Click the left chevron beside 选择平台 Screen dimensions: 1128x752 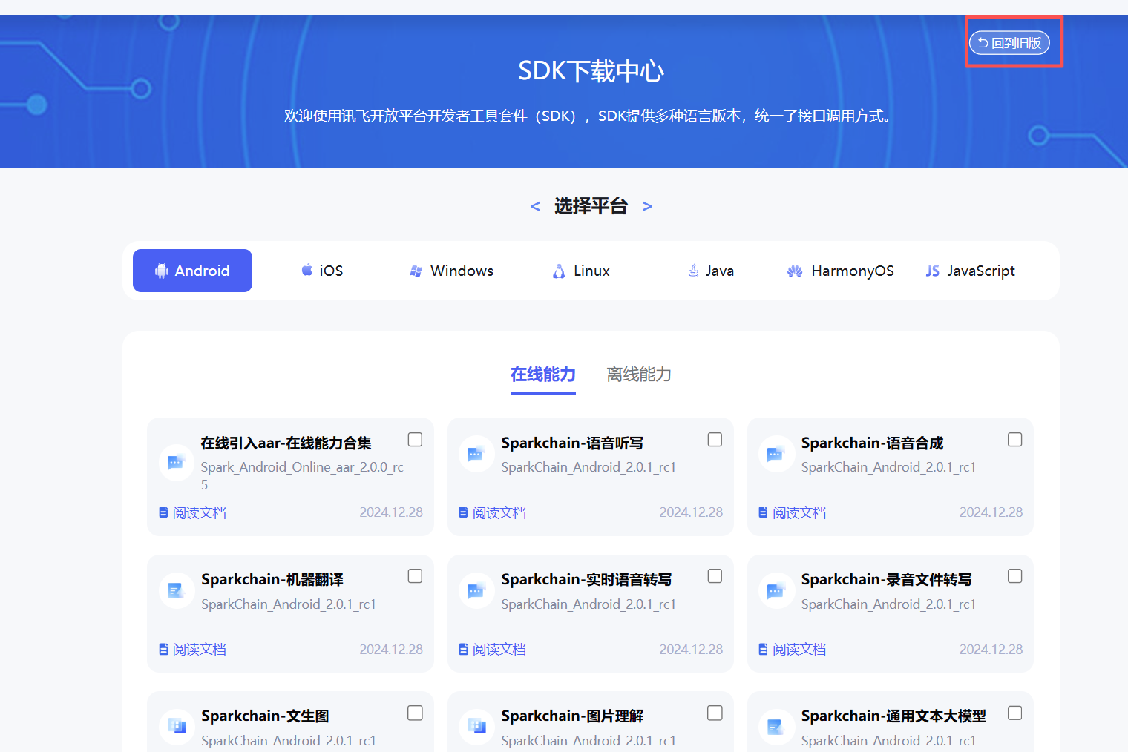[535, 207]
